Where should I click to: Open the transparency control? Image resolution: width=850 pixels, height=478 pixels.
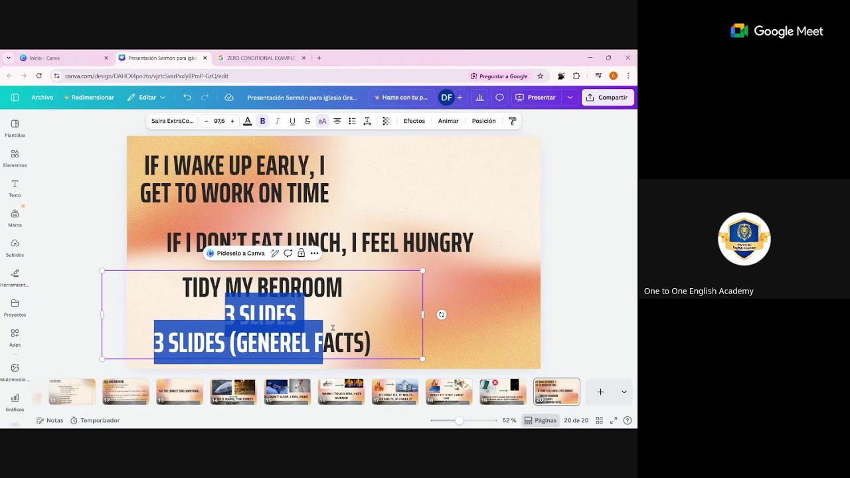(x=386, y=121)
